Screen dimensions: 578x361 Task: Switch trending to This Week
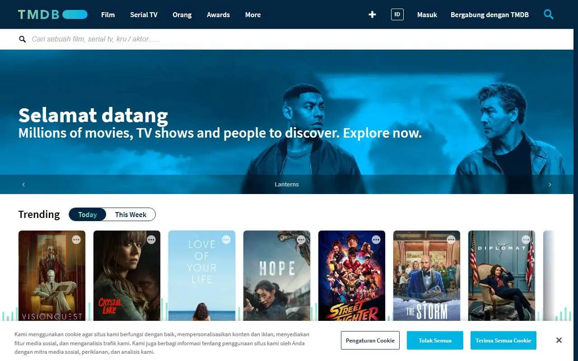pyautogui.click(x=131, y=214)
